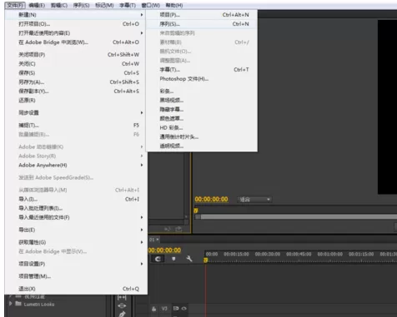Image resolution: width=397 pixels, height=317 pixels.
Task: Toggle the V3 track lock
Action: (154, 309)
